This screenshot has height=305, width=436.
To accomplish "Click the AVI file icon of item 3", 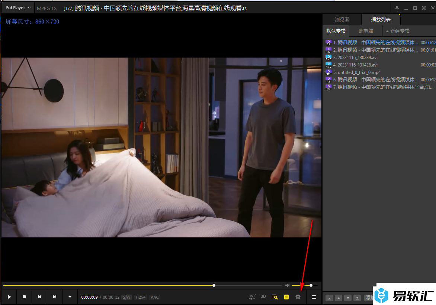I will (328, 58).
